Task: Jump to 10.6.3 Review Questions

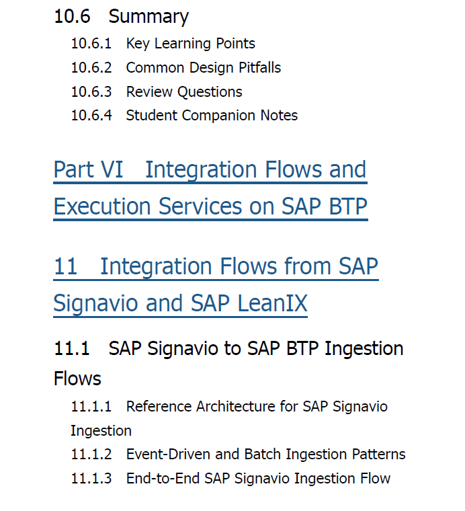Action: (x=157, y=92)
